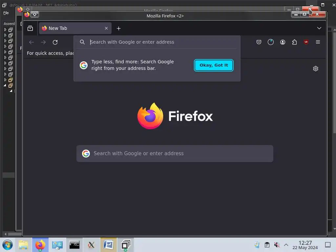The height and width of the screenshot is (252, 336).
Task: Expand the list all tabs chevron
Action: [319, 28]
